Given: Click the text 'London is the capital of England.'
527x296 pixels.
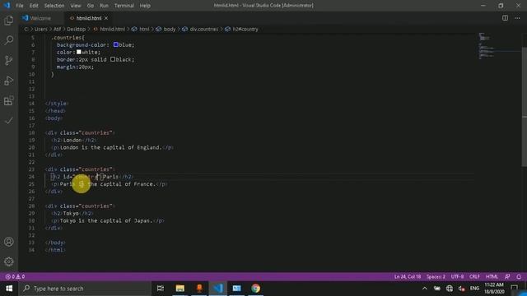Looking at the screenshot, I should [111, 147].
